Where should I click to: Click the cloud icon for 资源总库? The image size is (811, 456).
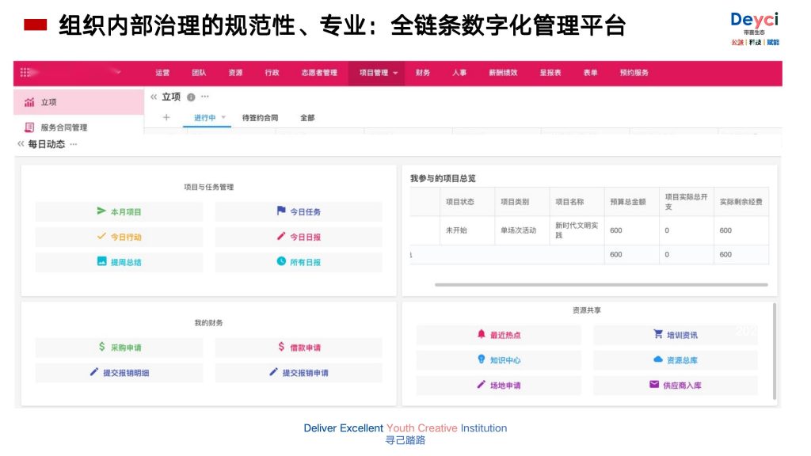(x=657, y=359)
